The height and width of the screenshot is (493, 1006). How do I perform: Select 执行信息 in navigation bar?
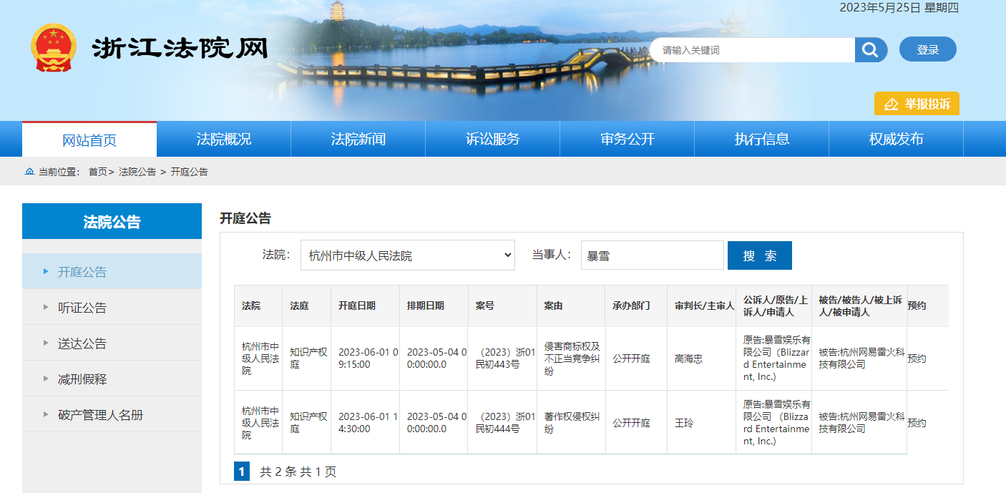click(761, 139)
